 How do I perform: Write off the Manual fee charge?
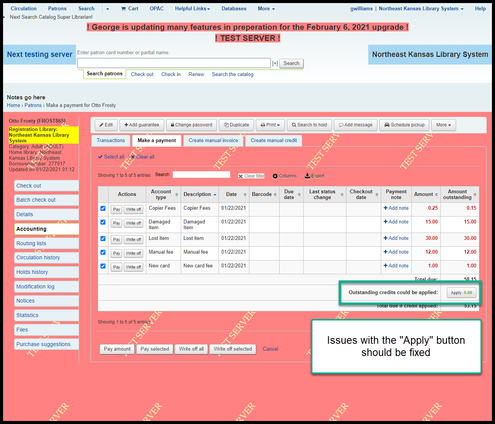(134, 253)
